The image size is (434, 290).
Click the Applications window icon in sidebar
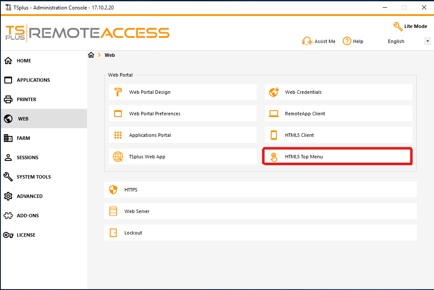(8, 80)
